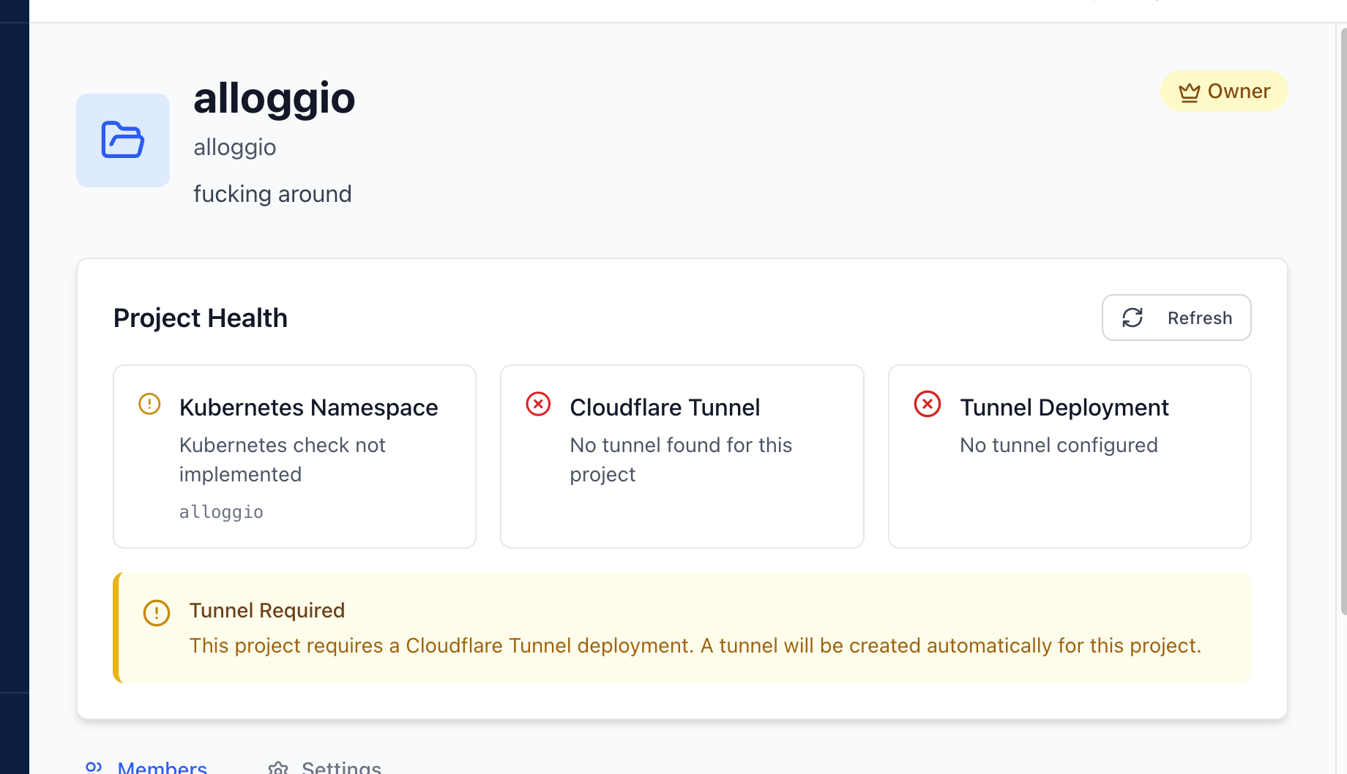
Task: Open the Settings tab
Action: [x=324, y=767]
